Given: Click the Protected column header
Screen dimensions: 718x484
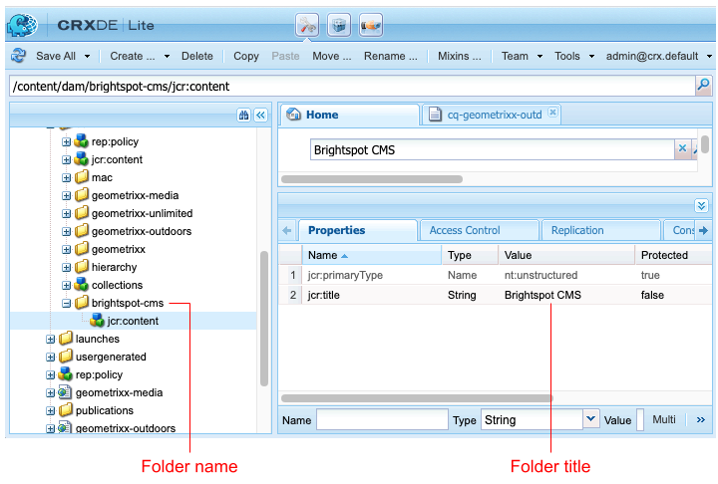Looking at the screenshot, I should [x=673, y=255].
